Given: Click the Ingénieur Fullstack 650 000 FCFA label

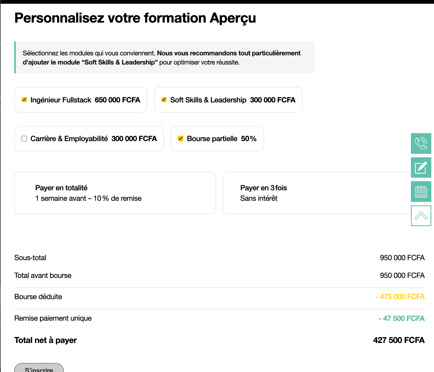Looking at the screenshot, I should click(85, 100).
